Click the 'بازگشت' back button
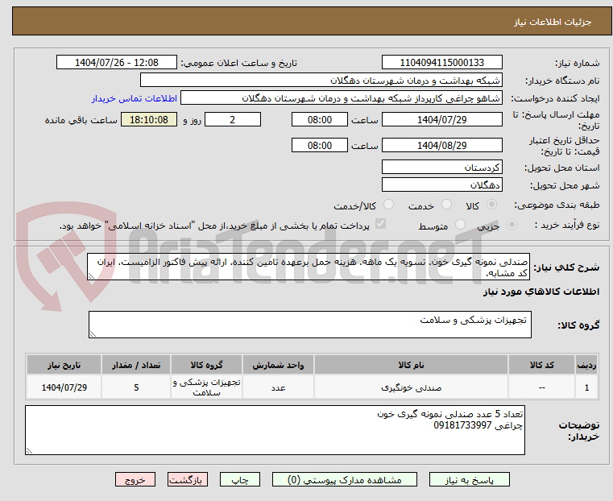Image resolution: width=613 pixels, height=501 pixels. click(x=188, y=479)
